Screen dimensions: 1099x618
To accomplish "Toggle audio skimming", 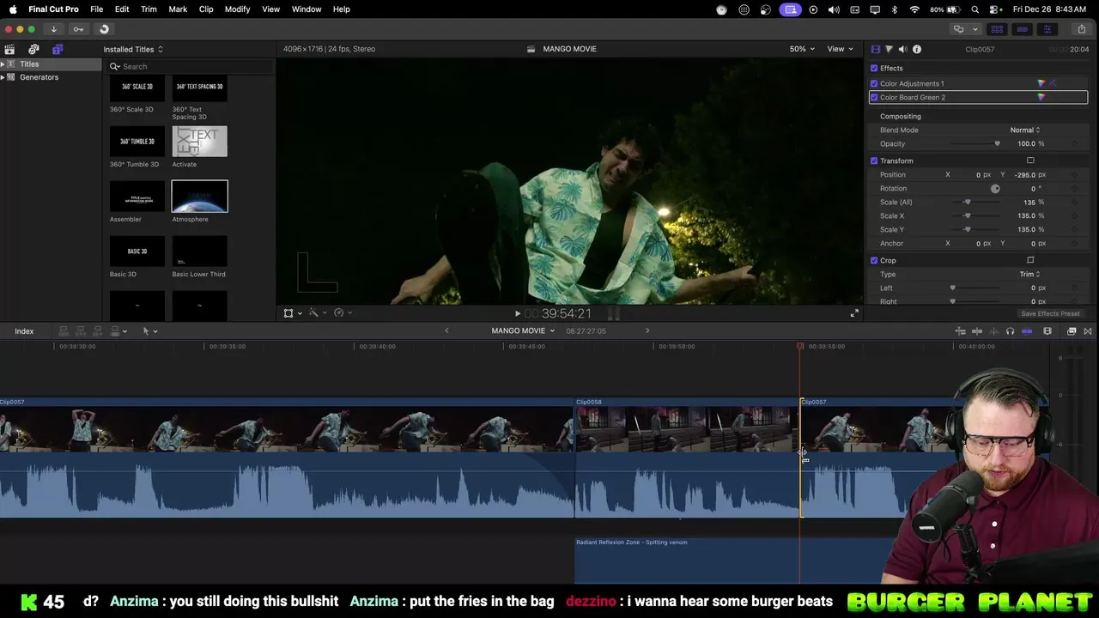I will pos(994,331).
